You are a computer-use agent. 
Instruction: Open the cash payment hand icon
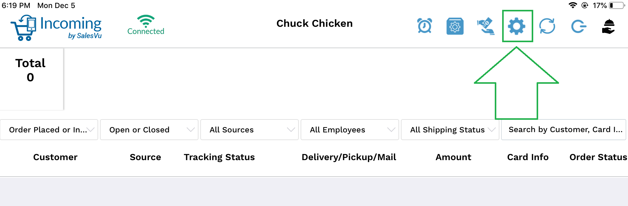(486, 26)
